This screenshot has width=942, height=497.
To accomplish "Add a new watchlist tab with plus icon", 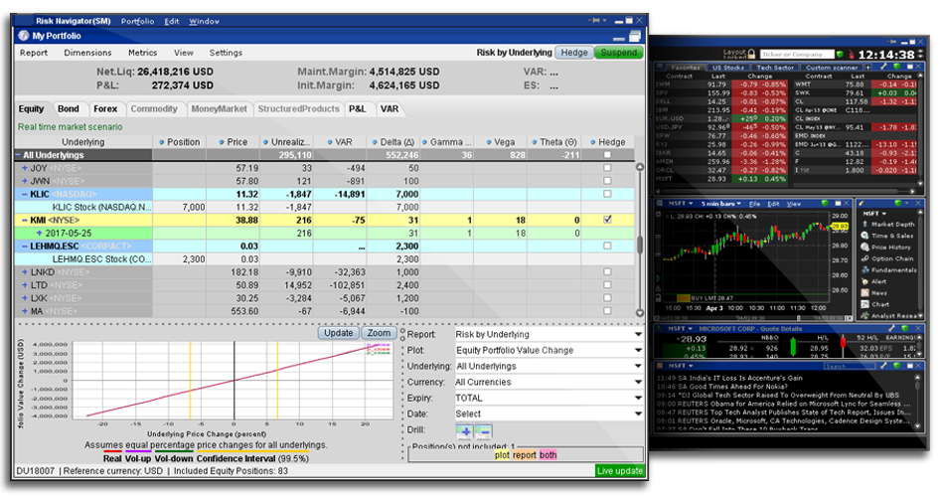I will 867,68.
